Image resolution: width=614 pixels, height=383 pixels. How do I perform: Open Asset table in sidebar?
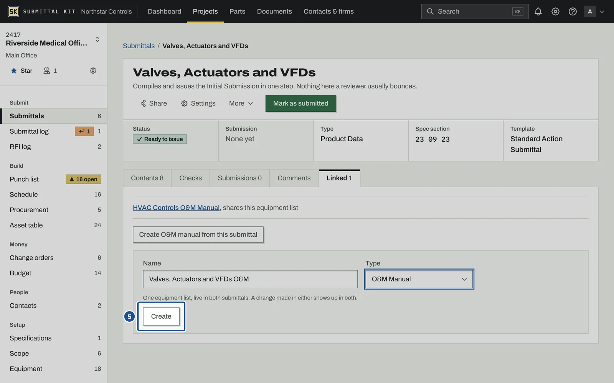click(x=53, y=225)
